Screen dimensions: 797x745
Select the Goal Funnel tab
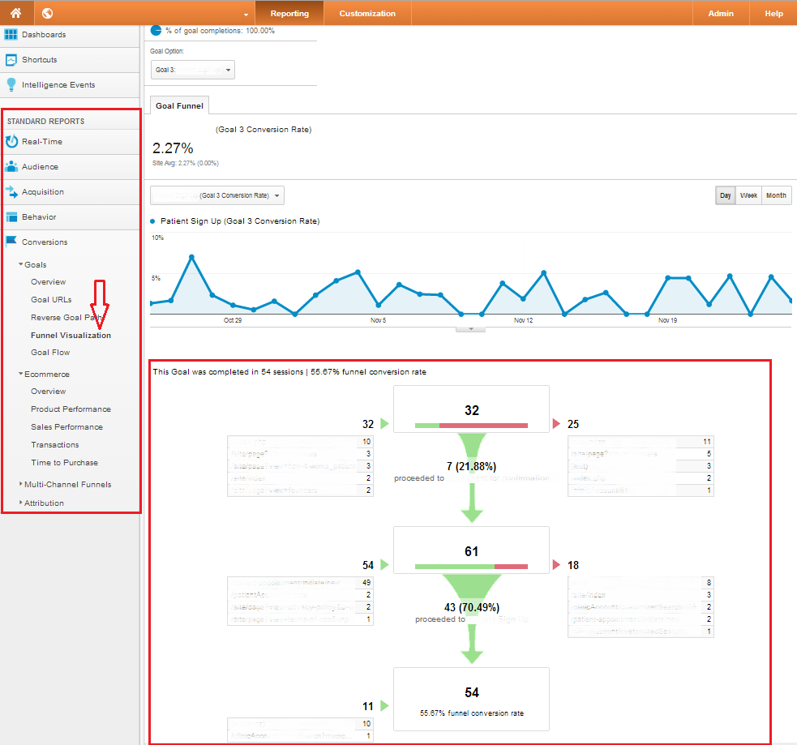tap(178, 105)
